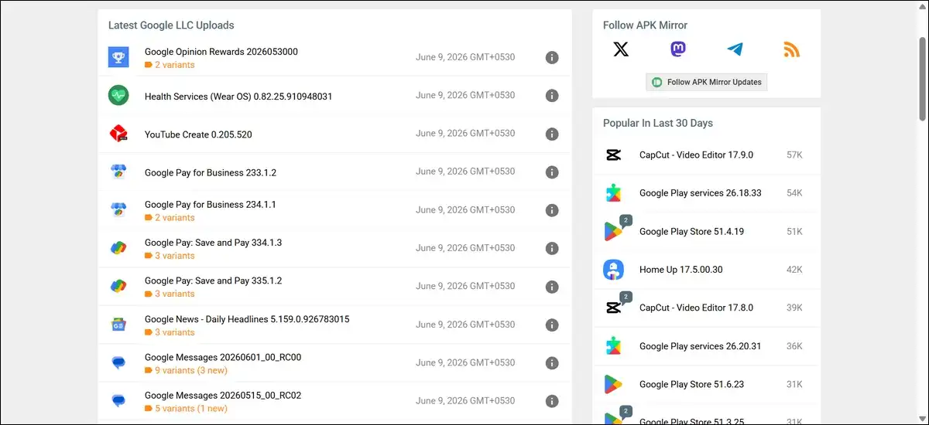Open Google Pay: Save and Pay 334.1.3 link
Screen dimensions: 929x425
(214, 243)
